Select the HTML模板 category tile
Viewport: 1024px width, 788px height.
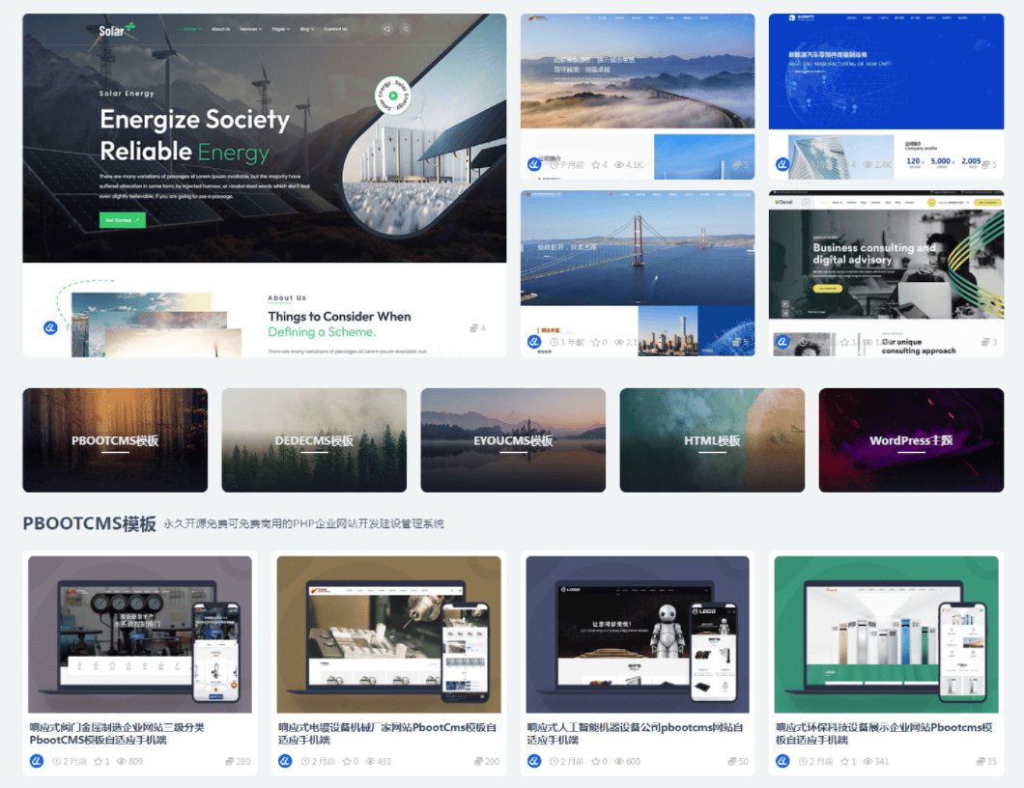click(x=712, y=440)
